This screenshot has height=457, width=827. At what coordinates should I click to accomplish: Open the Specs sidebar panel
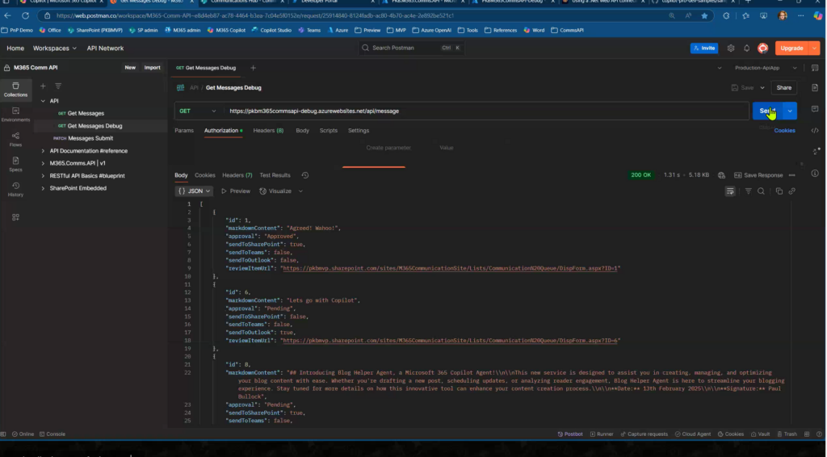15,164
